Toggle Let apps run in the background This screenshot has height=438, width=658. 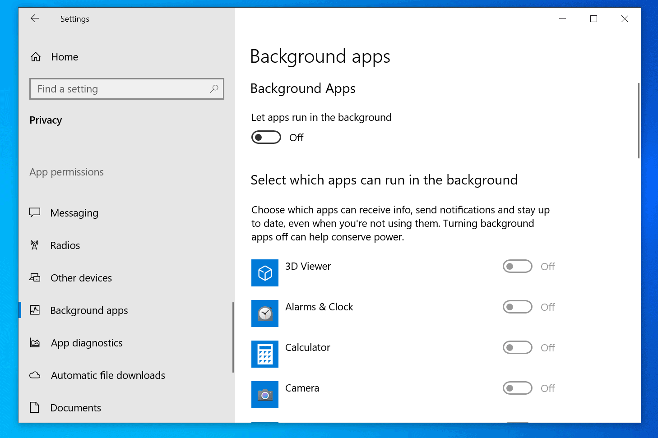click(x=266, y=137)
